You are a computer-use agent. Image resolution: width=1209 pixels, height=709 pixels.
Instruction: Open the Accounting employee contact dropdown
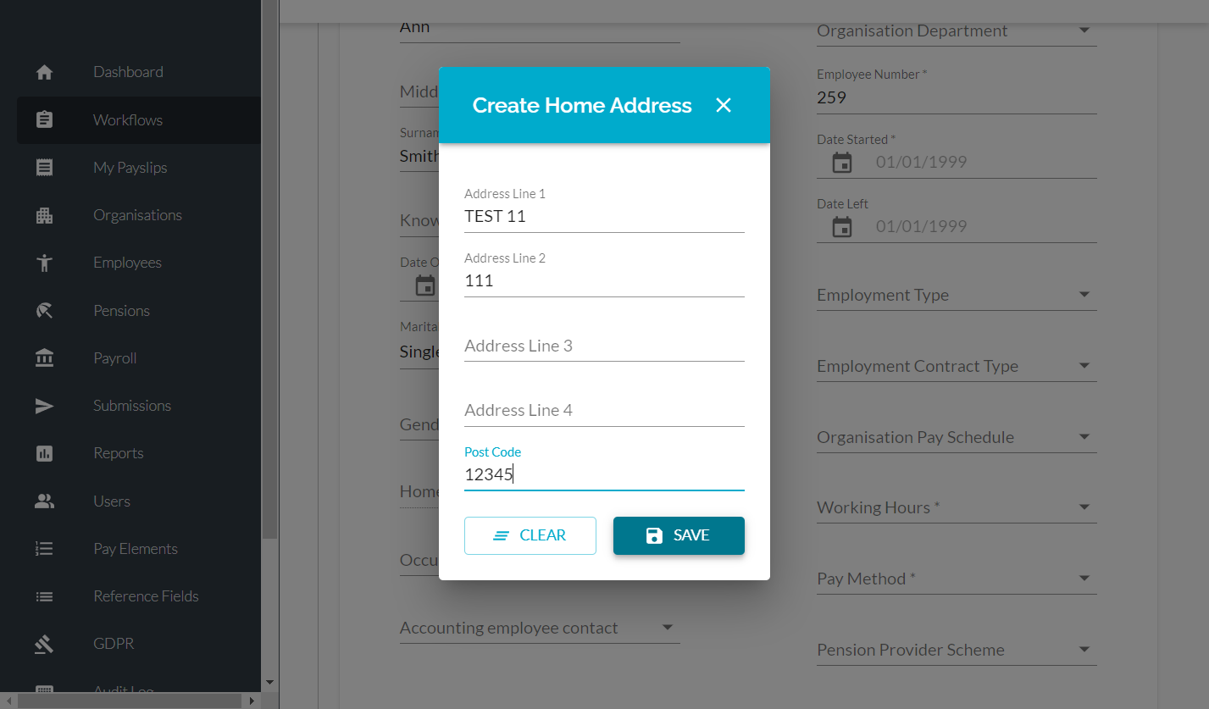540,628
